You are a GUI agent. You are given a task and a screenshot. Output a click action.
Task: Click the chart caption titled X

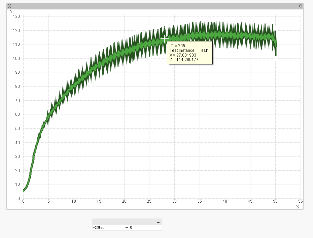tap(9, 6)
